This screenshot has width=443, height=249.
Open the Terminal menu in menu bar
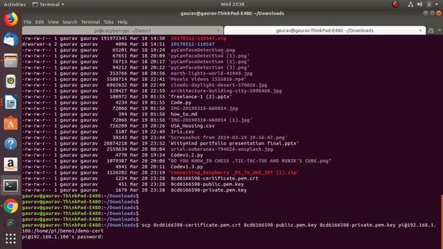tap(91, 21)
